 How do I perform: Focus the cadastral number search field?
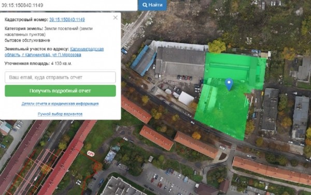(x=68, y=5)
